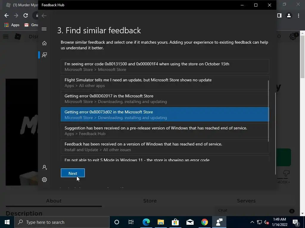Open the Store tab on Roblox page
Screen dimensions: 305x228
pyautogui.click(x=150, y=201)
